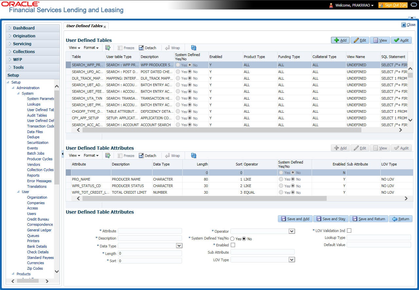Click the Attribute input field
Screen dimensions: 419x290
point(150,231)
